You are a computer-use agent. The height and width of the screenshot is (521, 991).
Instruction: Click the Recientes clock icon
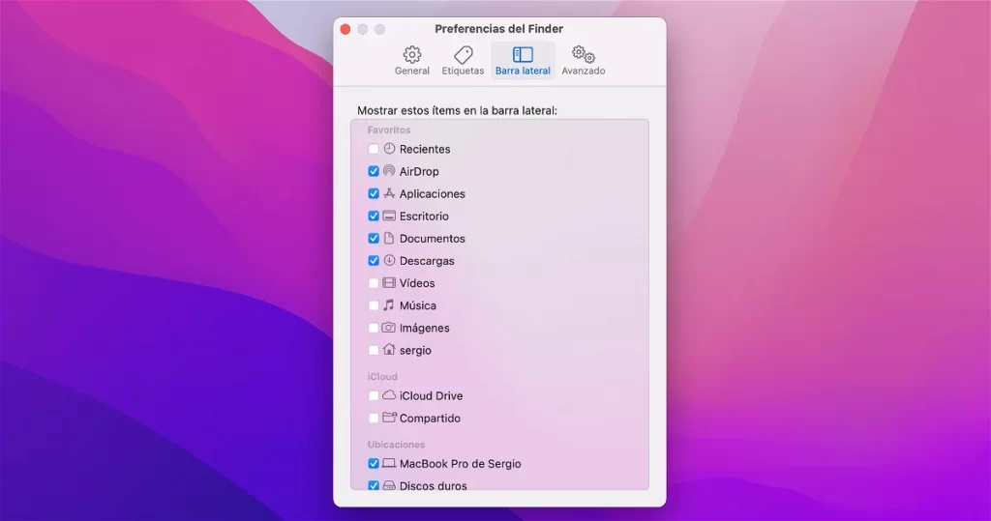tap(389, 149)
